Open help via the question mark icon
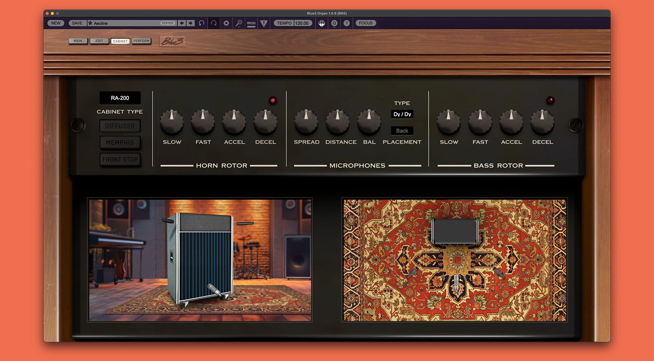The height and width of the screenshot is (361, 654). [347, 23]
